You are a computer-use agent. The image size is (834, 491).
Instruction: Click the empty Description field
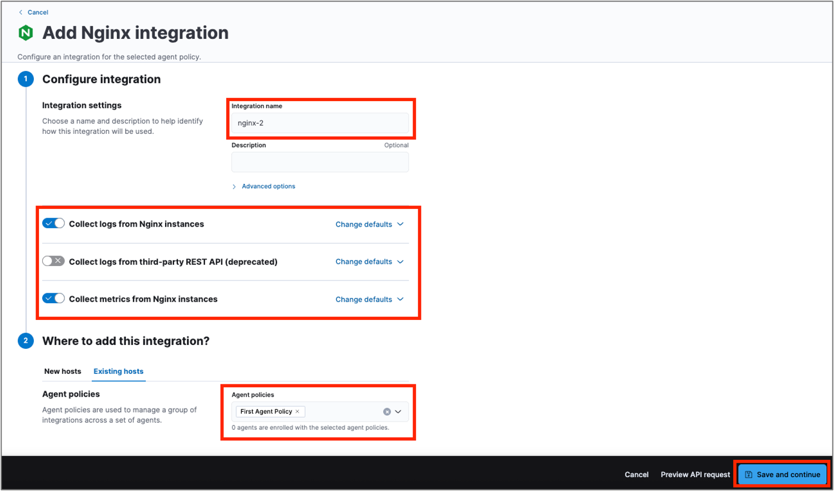(320, 162)
